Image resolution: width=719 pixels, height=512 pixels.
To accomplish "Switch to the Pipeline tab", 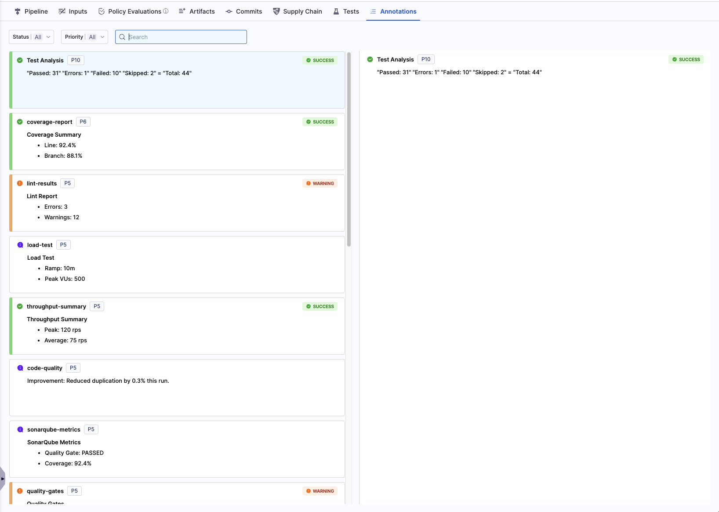I will (31, 11).
